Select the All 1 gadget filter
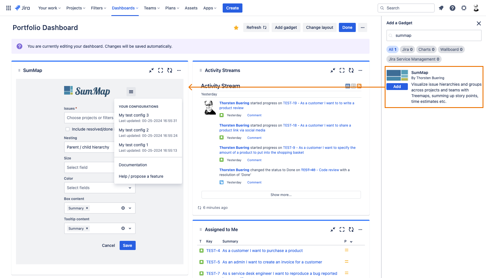 click(x=392, y=49)
